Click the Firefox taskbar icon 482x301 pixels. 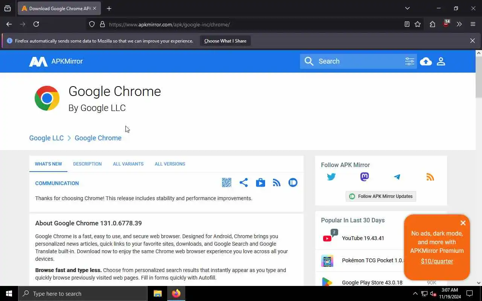click(176, 293)
